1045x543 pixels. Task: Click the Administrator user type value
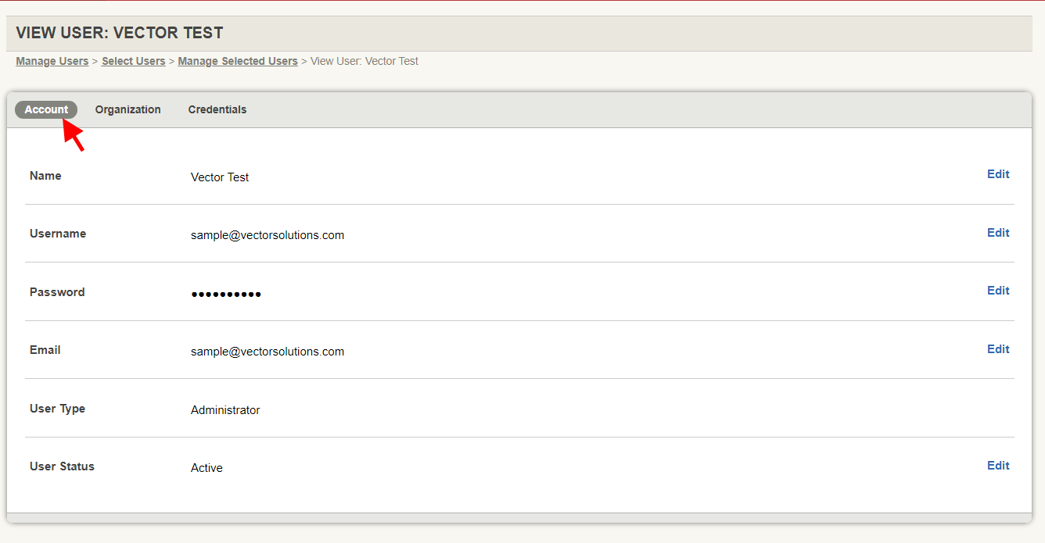225,409
